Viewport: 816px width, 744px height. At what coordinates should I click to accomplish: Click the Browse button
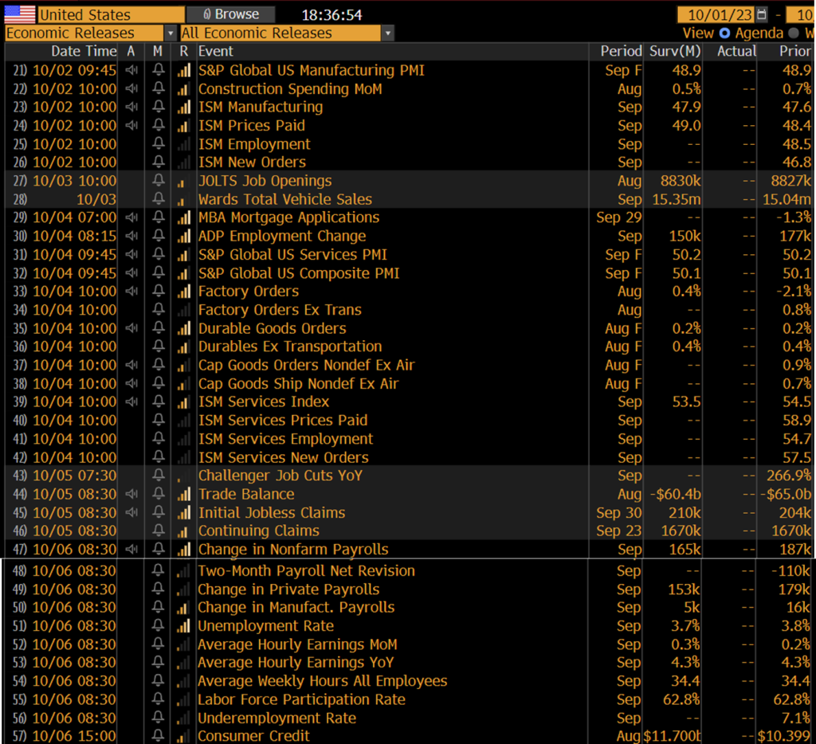231,14
